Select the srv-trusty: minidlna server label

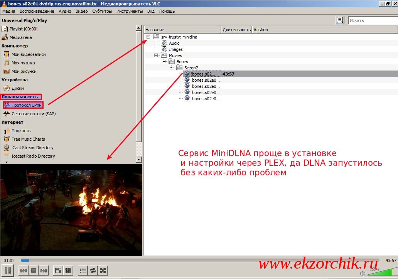tap(179, 37)
